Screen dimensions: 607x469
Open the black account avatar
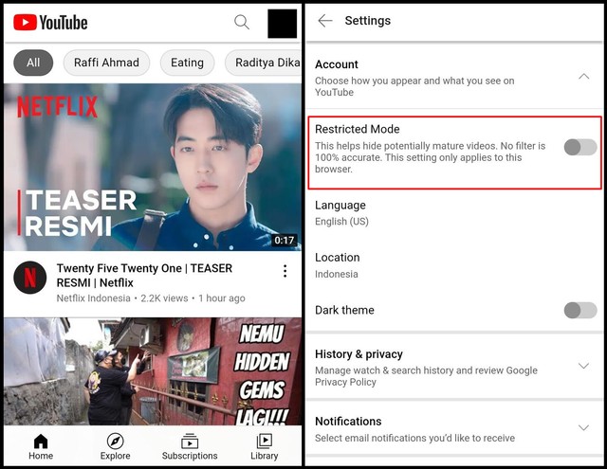283,24
